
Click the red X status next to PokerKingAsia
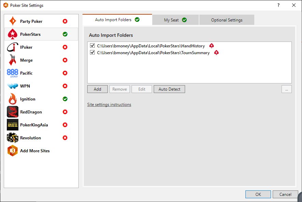click(65, 125)
